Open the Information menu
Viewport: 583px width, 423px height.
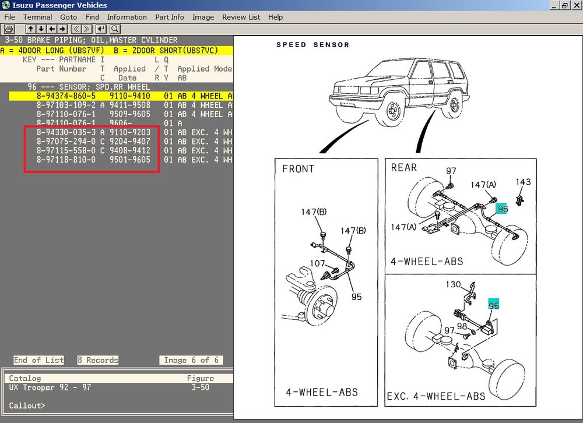coord(127,17)
